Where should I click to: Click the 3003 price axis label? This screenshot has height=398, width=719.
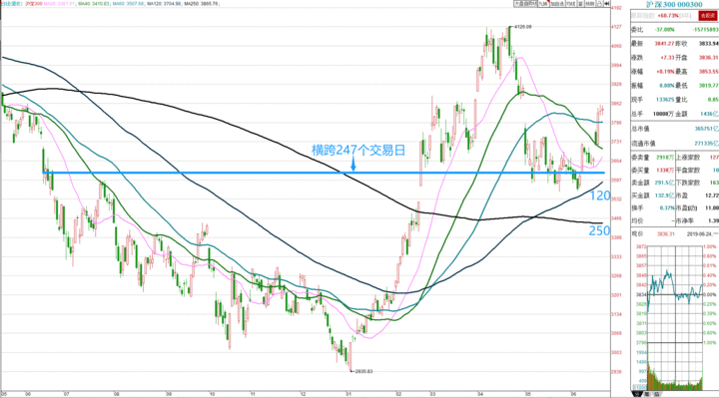pyautogui.click(x=617, y=353)
